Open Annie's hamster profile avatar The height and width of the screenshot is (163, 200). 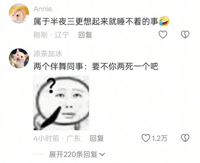pyautogui.click(x=19, y=13)
